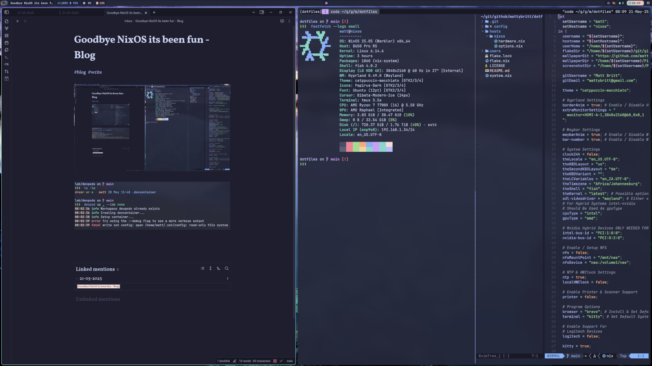Click the search icon in Linked mentions
Viewport: 652px width, 366px height.
click(x=227, y=268)
